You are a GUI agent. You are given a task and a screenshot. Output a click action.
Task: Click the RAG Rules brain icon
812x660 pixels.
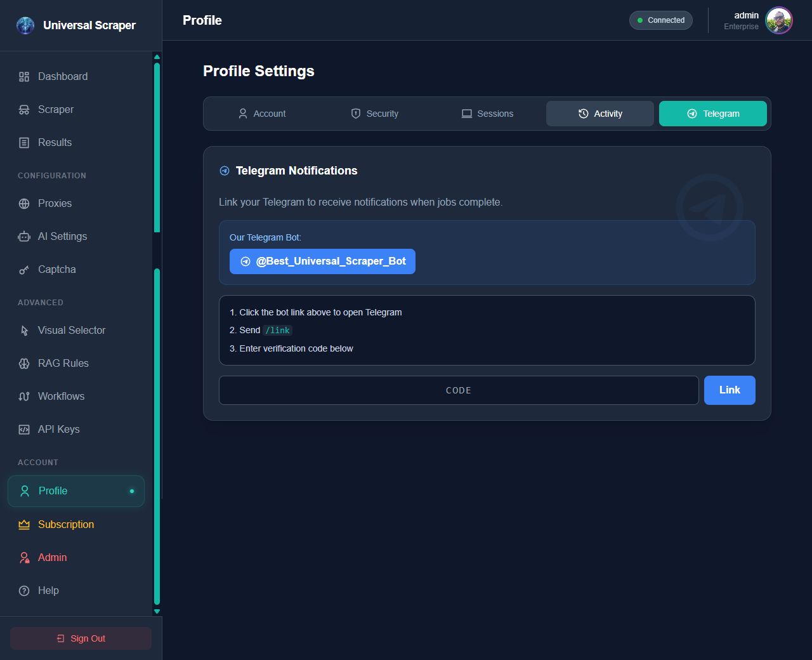pos(24,364)
